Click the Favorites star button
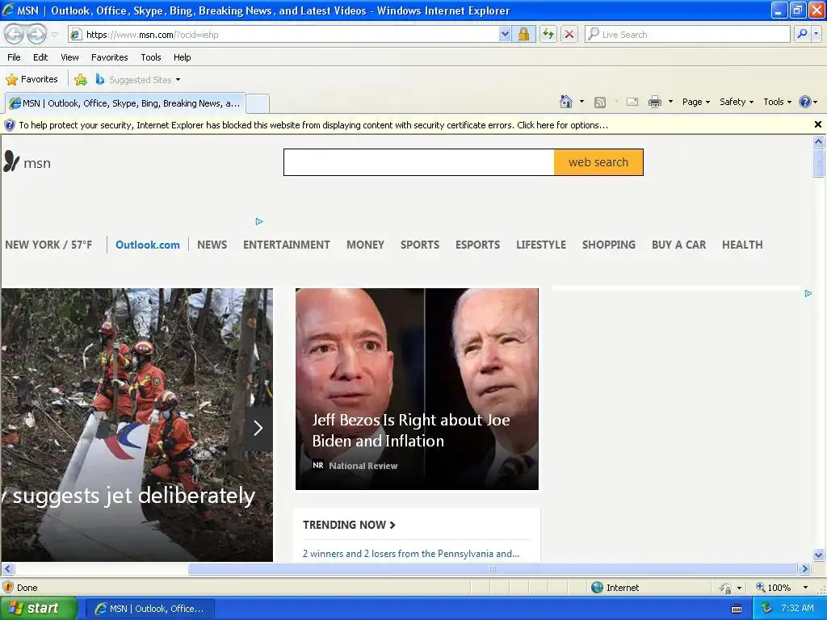This screenshot has width=827, height=620. 31,80
